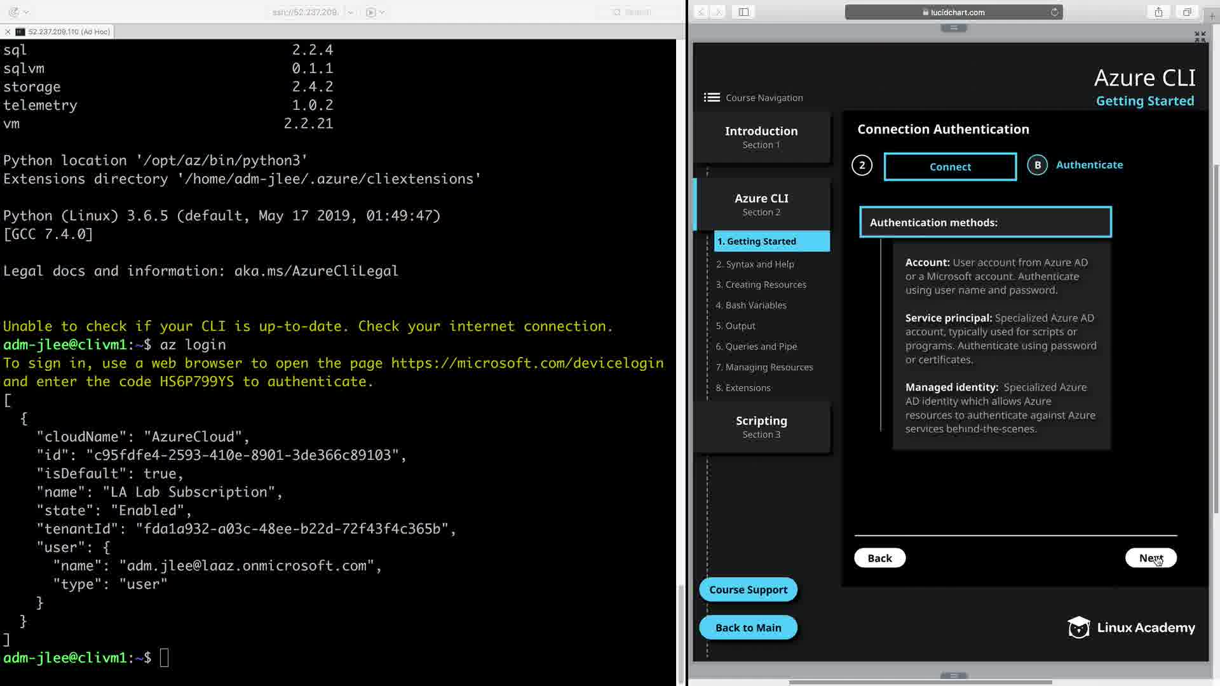This screenshot has height=686, width=1220.
Task: Select the step B circle
Action: 1037,165
